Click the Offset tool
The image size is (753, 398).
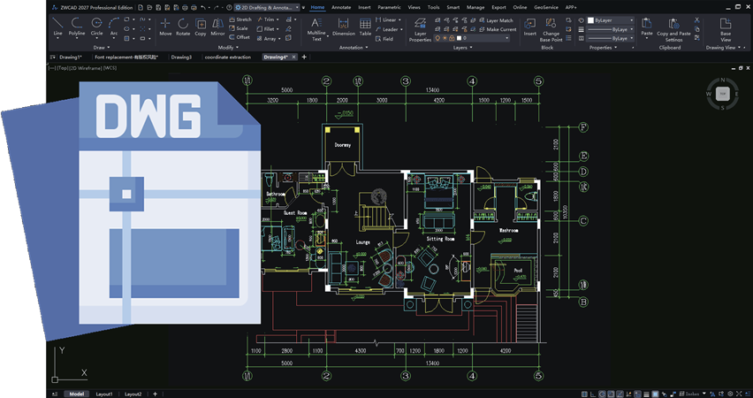pos(239,37)
